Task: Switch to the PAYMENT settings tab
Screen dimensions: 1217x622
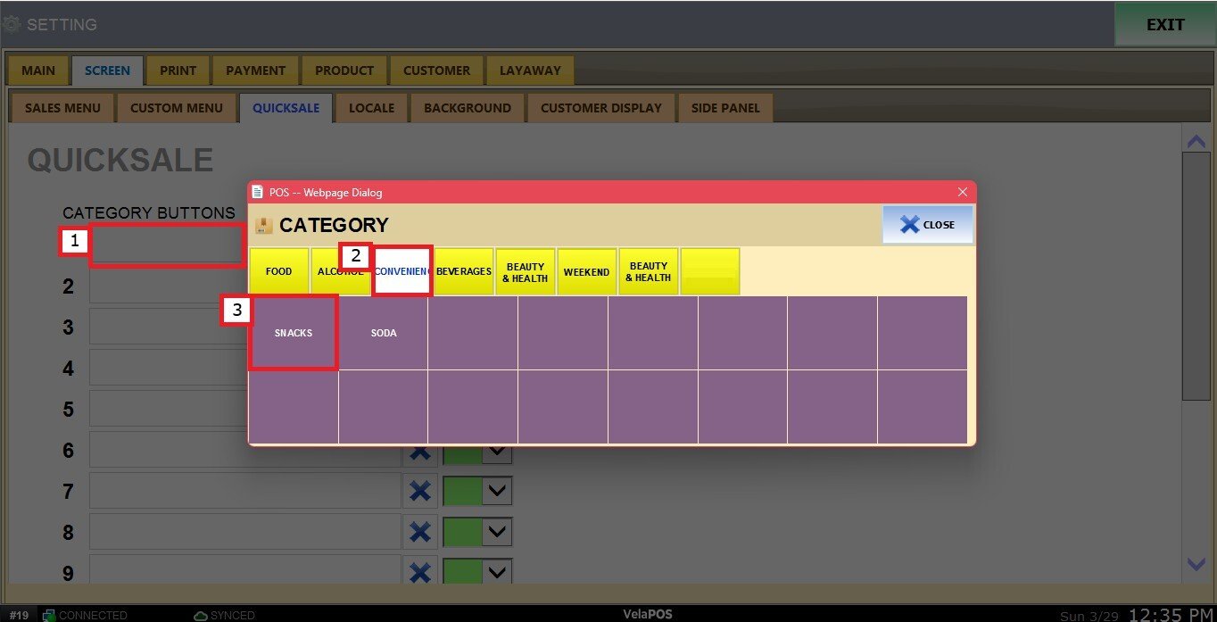Action: click(255, 70)
